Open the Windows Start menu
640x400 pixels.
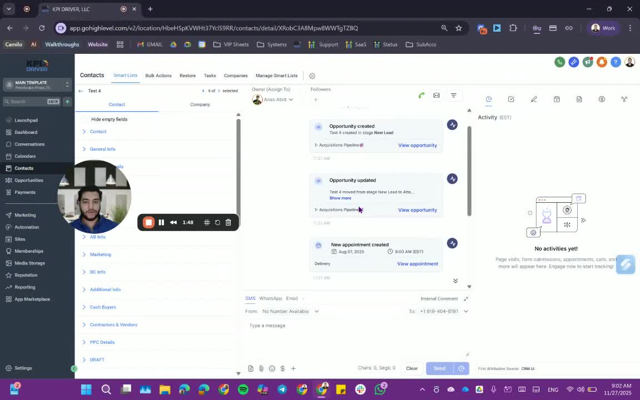[86, 389]
